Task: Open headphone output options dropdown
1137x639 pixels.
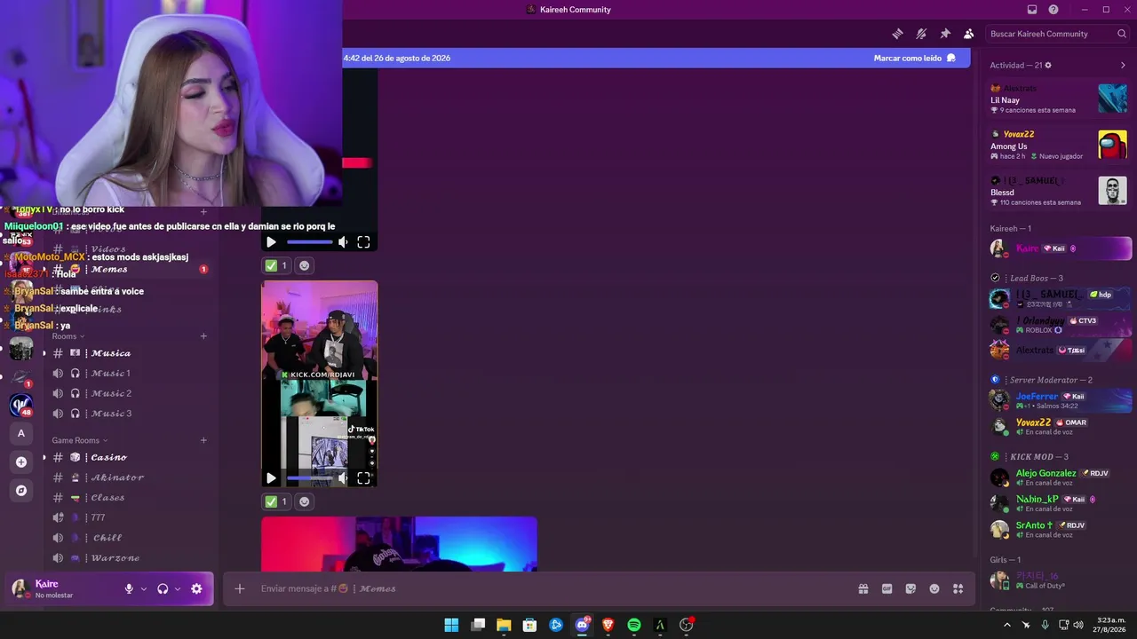Action: click(x=178, y=589)
